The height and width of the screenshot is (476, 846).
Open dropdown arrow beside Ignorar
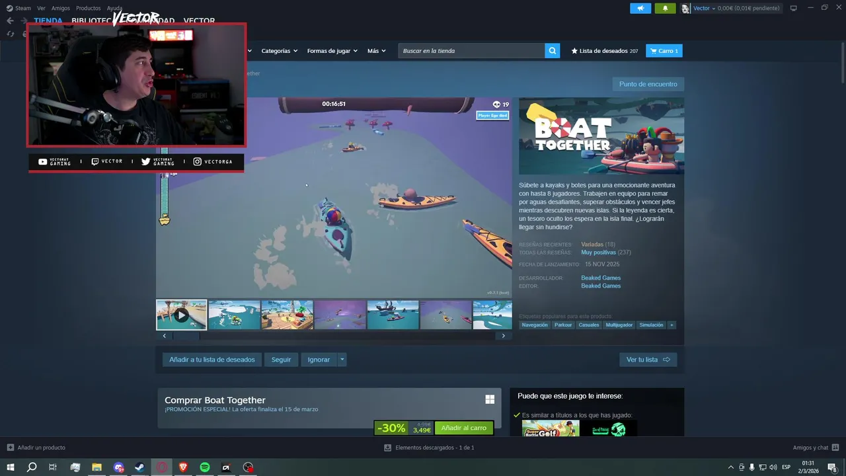pyautogui.click(x=342, y=360)
